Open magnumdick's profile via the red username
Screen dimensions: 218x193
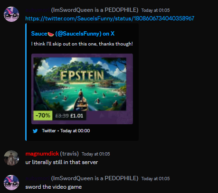pos(42,154)
